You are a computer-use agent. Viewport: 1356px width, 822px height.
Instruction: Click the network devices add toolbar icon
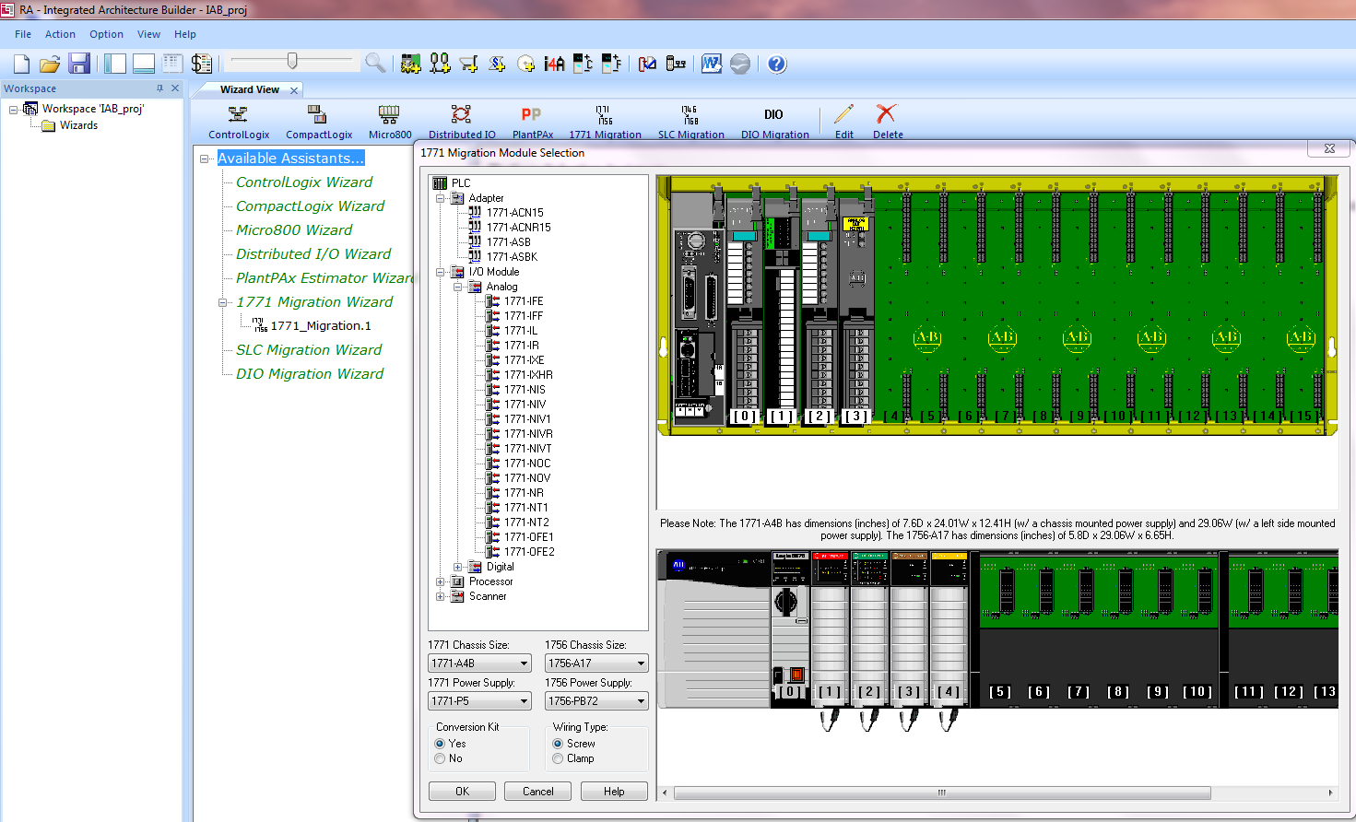coord(440,64)
